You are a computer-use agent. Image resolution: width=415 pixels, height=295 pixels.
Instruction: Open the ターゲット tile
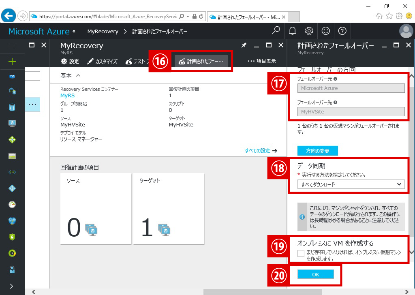pyautogui.click(x=169, y=208)
